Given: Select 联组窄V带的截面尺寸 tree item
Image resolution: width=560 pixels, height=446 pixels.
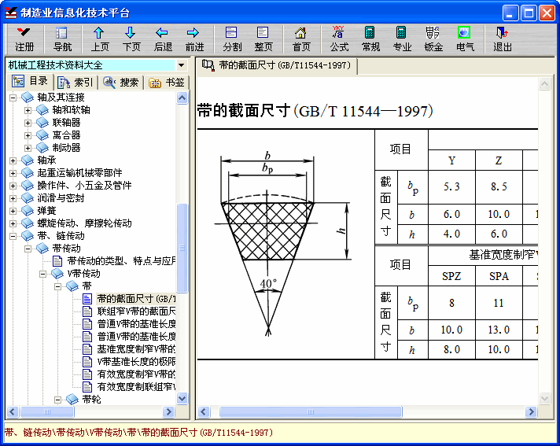Looking at the screenshot, I should (x=135, y=311).
